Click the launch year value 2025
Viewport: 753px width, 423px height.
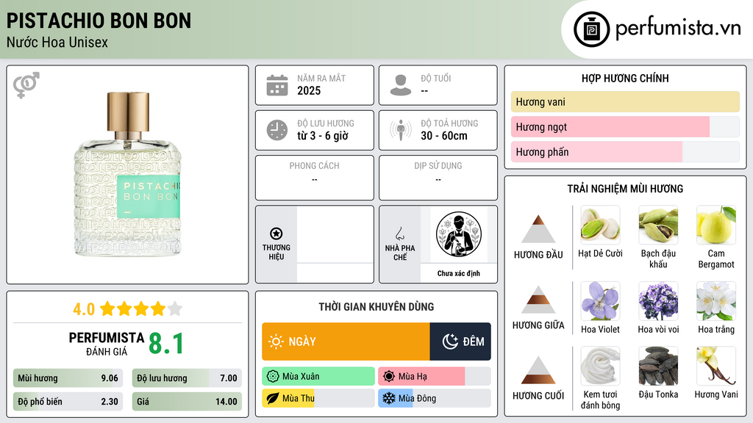309,90
